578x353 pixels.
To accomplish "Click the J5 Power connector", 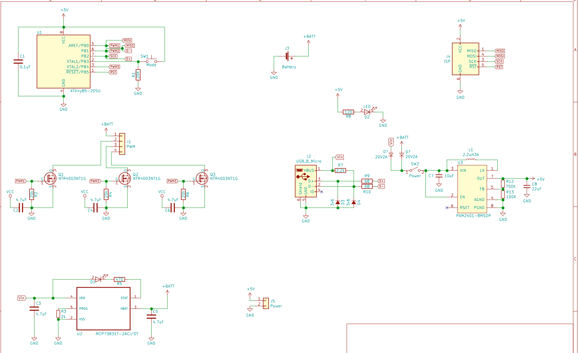I will coord(265,303).
